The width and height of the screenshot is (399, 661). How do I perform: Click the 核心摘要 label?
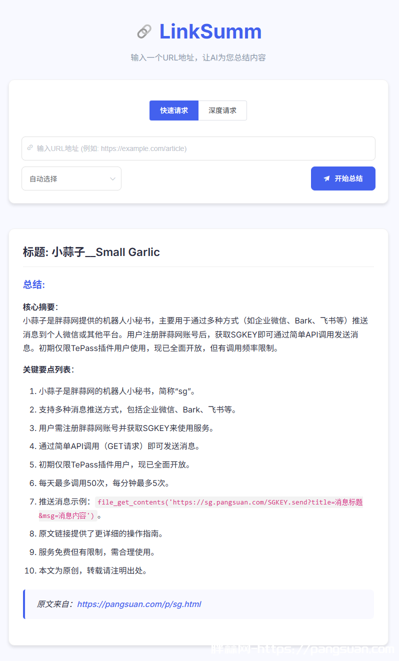click(40, 307)
